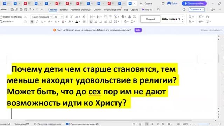Click the font color swatch (black A)
Image resolution: width=224 pixels, height=126 pixels.
click(x=77, y=22)
